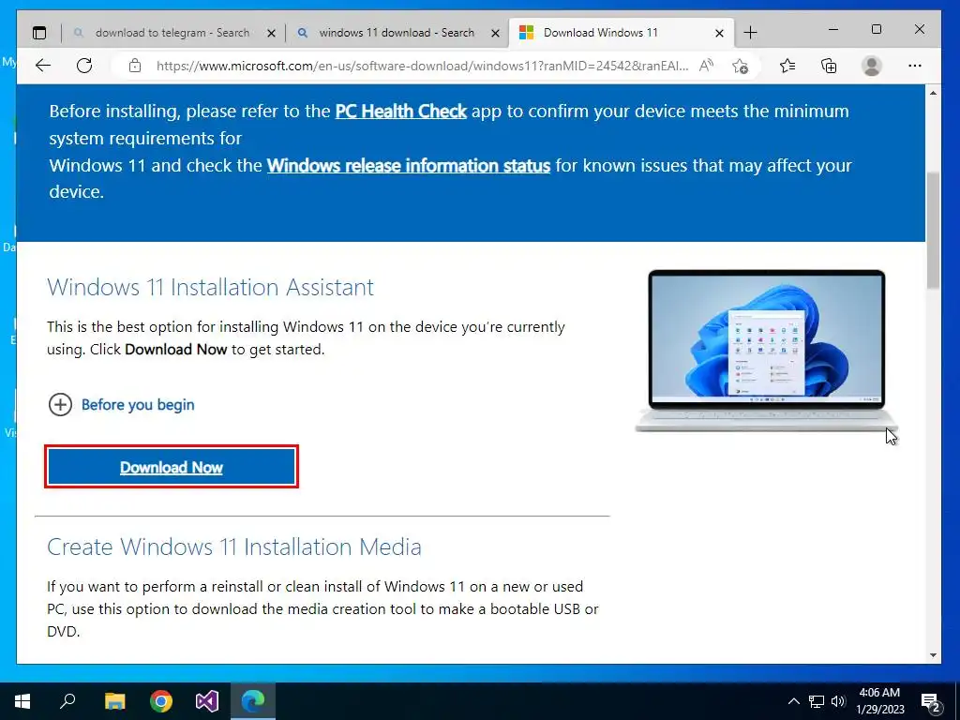The image size is (960, 720).
Task: Close the Download Windows 11 tab
Action: (719, 33)
